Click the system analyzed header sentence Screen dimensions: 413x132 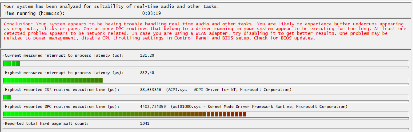pyautogui.click(x=111, y=6)
